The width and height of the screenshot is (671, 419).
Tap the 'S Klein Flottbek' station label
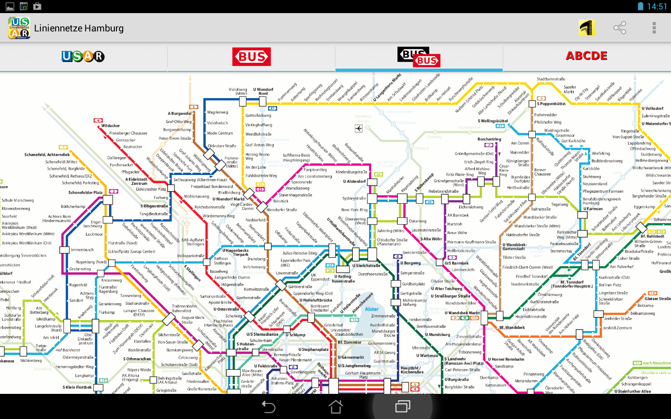tap(77, 388)
